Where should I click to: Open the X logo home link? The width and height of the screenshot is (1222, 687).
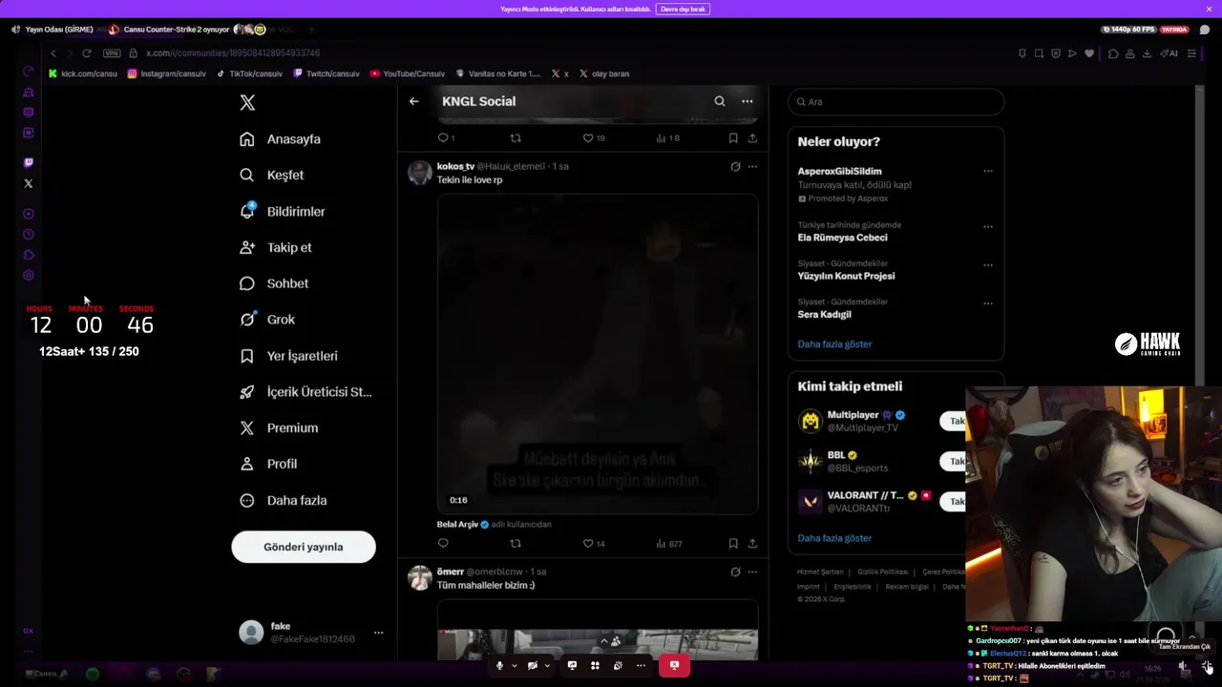[247, 103]
